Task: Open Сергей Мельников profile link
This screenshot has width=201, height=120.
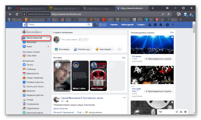Action: (70, 98)
